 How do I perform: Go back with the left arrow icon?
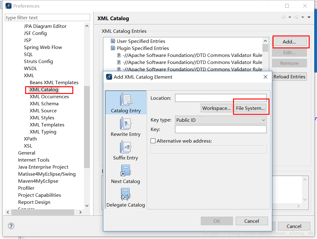tap(284, 17)
